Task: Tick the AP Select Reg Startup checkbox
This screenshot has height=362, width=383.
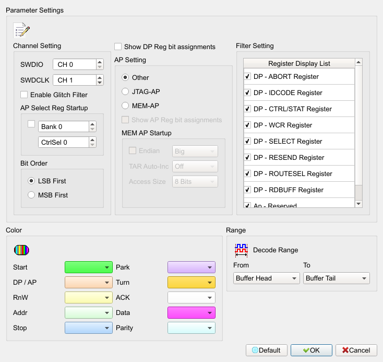Action: pyautogui.click(x=31, y=124)
